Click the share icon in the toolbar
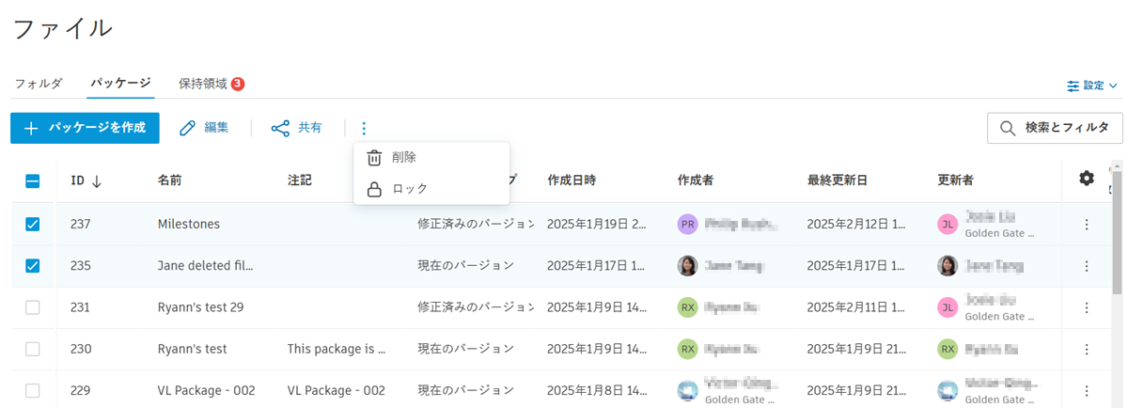 coord(280,128)
